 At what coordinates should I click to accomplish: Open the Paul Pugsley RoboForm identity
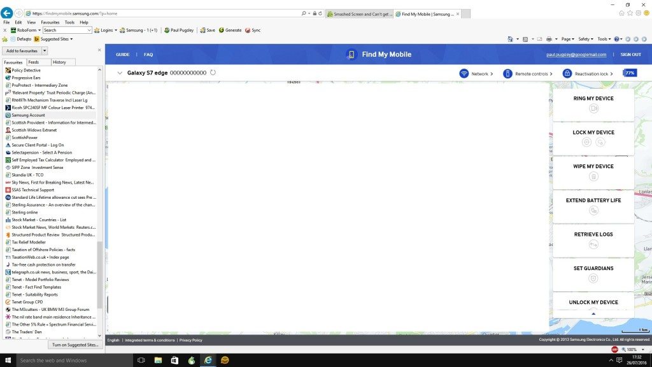point(179,30)
